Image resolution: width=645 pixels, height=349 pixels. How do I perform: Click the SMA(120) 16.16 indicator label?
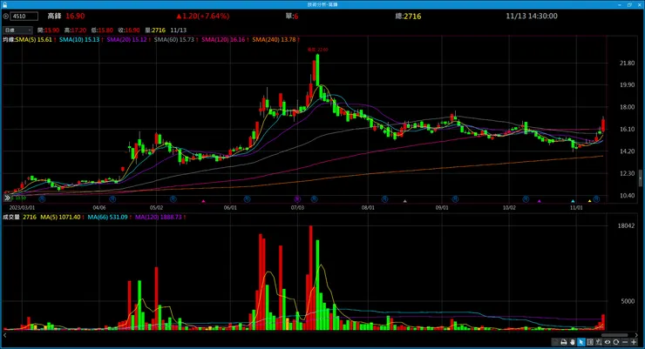[225, 39]
